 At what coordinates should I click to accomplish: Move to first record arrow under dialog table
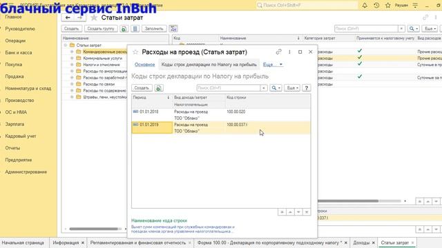282,211
